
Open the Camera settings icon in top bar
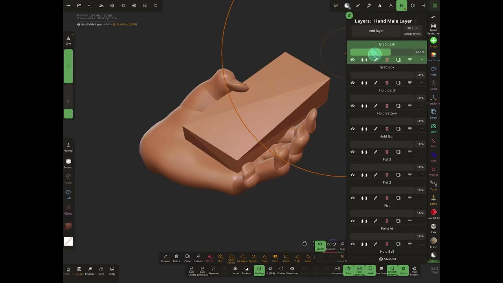(x=156, y=6)
